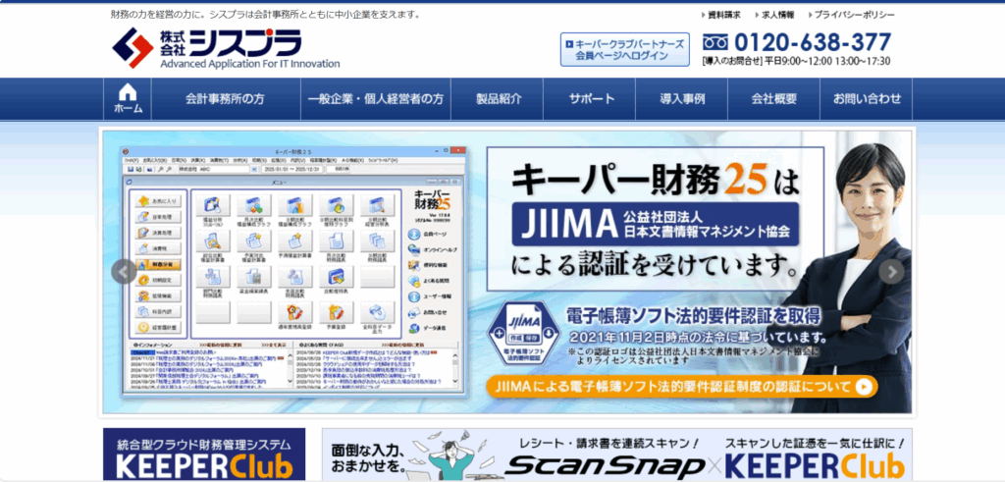Advance to the next carousel slide
Viewport: 1005px width, 482px height.
coord(891,271)
